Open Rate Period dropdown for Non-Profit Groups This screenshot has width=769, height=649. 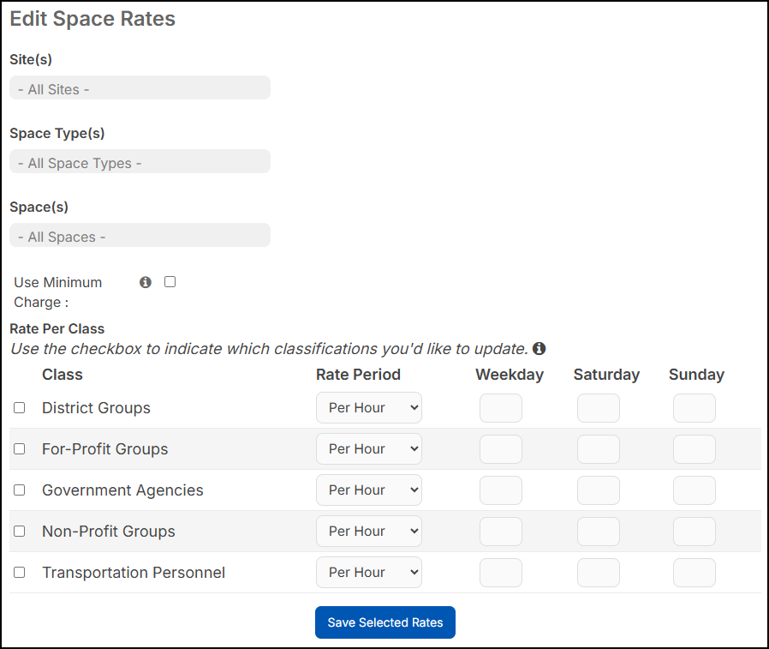click(x=369, y=532)
